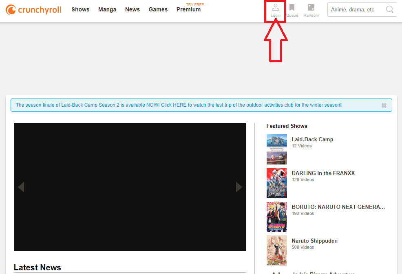Click the '12 Videos' count text

302,146
